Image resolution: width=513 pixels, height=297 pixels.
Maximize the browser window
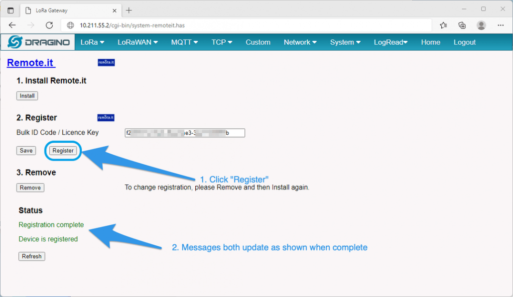[x=483, y=9]
